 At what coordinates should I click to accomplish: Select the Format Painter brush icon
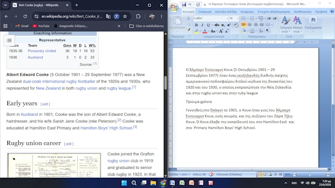(188, 30)
